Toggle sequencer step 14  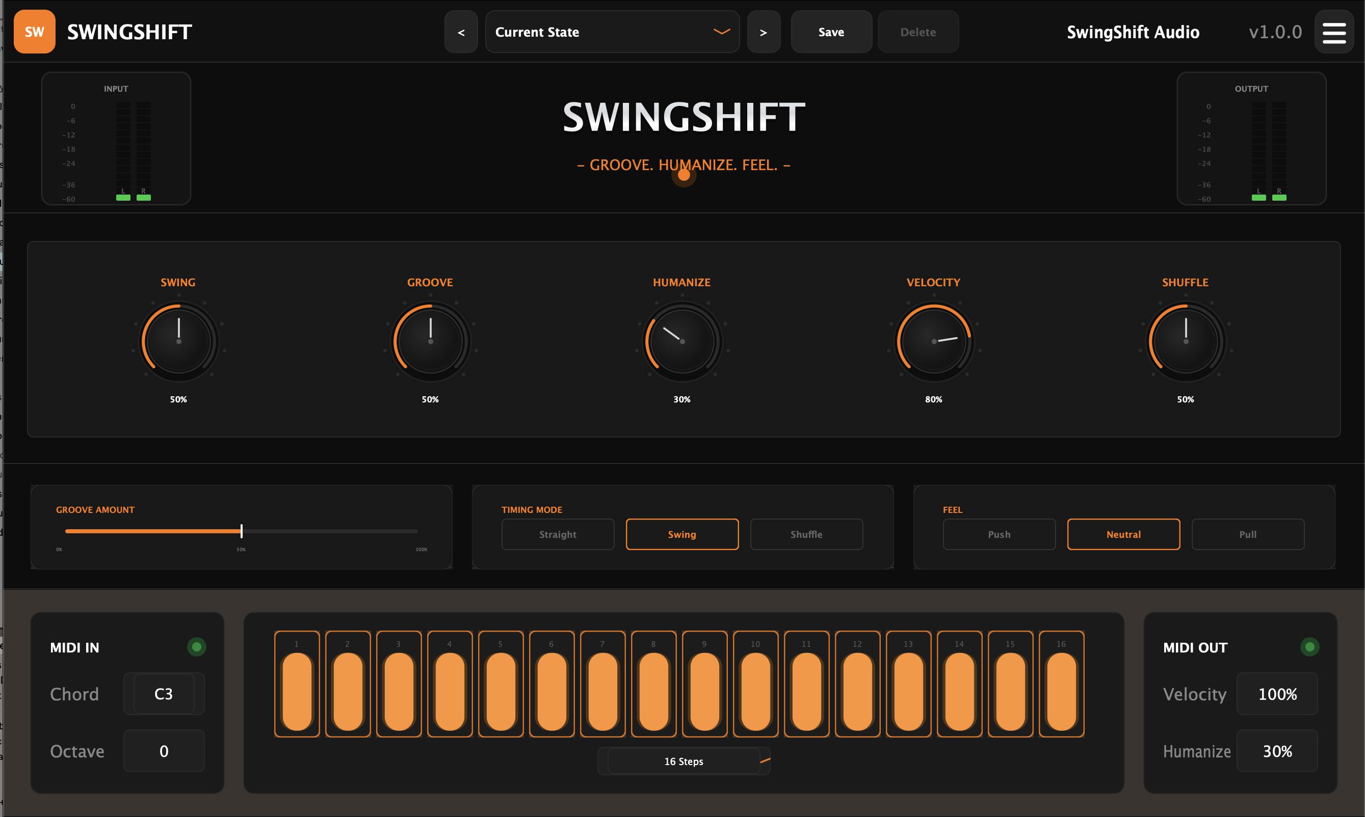960,684
